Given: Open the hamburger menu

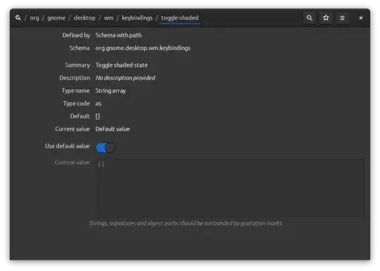Looking at the screenshot, I should click(x=342, y=18).
